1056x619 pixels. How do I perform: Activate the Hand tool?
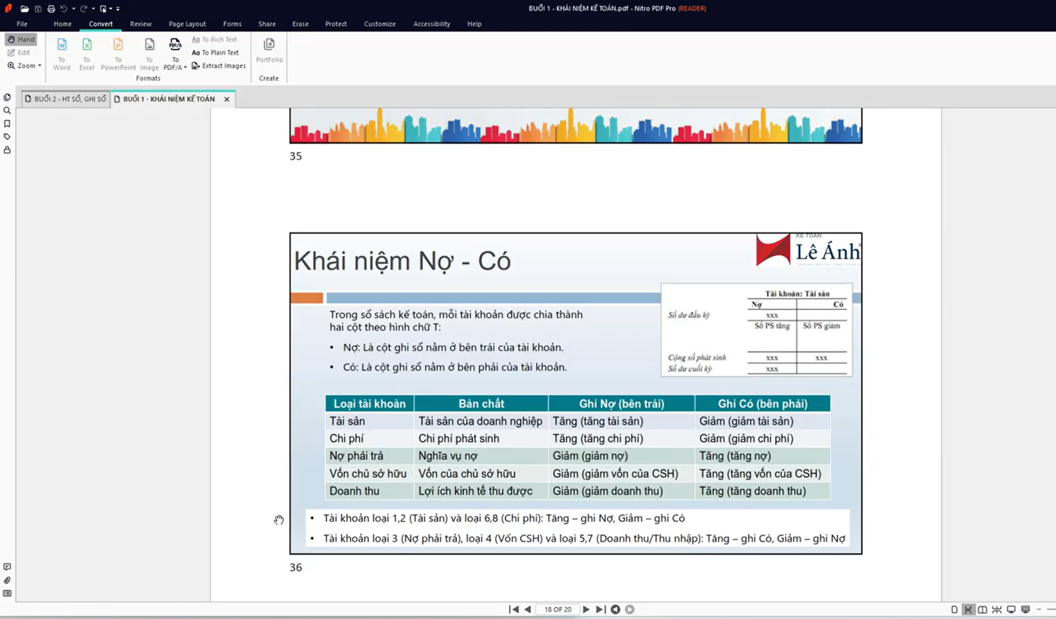21,39
